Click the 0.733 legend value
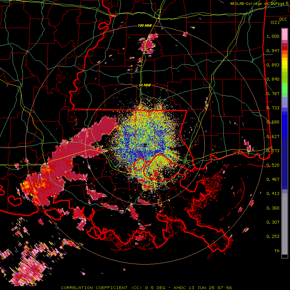The width and height of the screenshot is (290, 290). (x=273, y=108)
